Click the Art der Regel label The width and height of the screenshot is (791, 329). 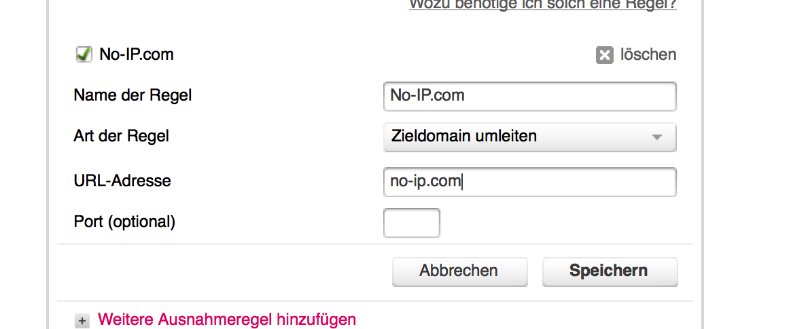(x=121, y=136)
